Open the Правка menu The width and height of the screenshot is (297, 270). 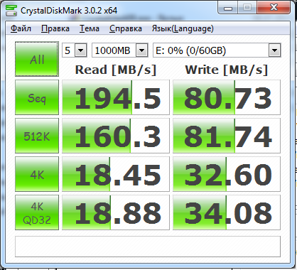click(55, 28)
